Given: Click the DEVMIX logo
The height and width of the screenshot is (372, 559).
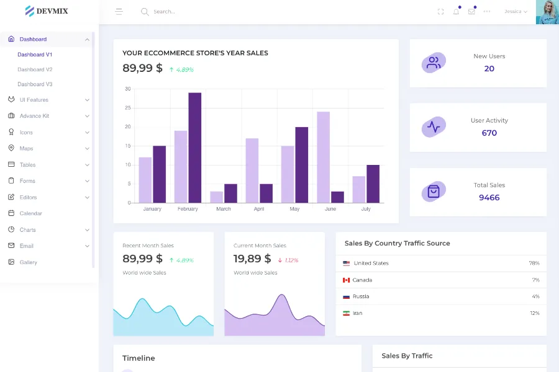Looking at the screenshot, I should tap(47, 11).
